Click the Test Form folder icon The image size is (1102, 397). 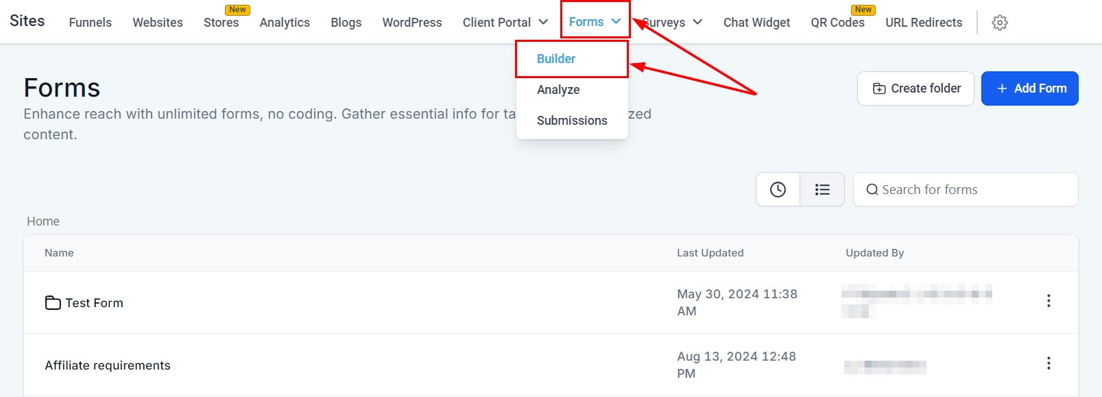coord(53,303)
